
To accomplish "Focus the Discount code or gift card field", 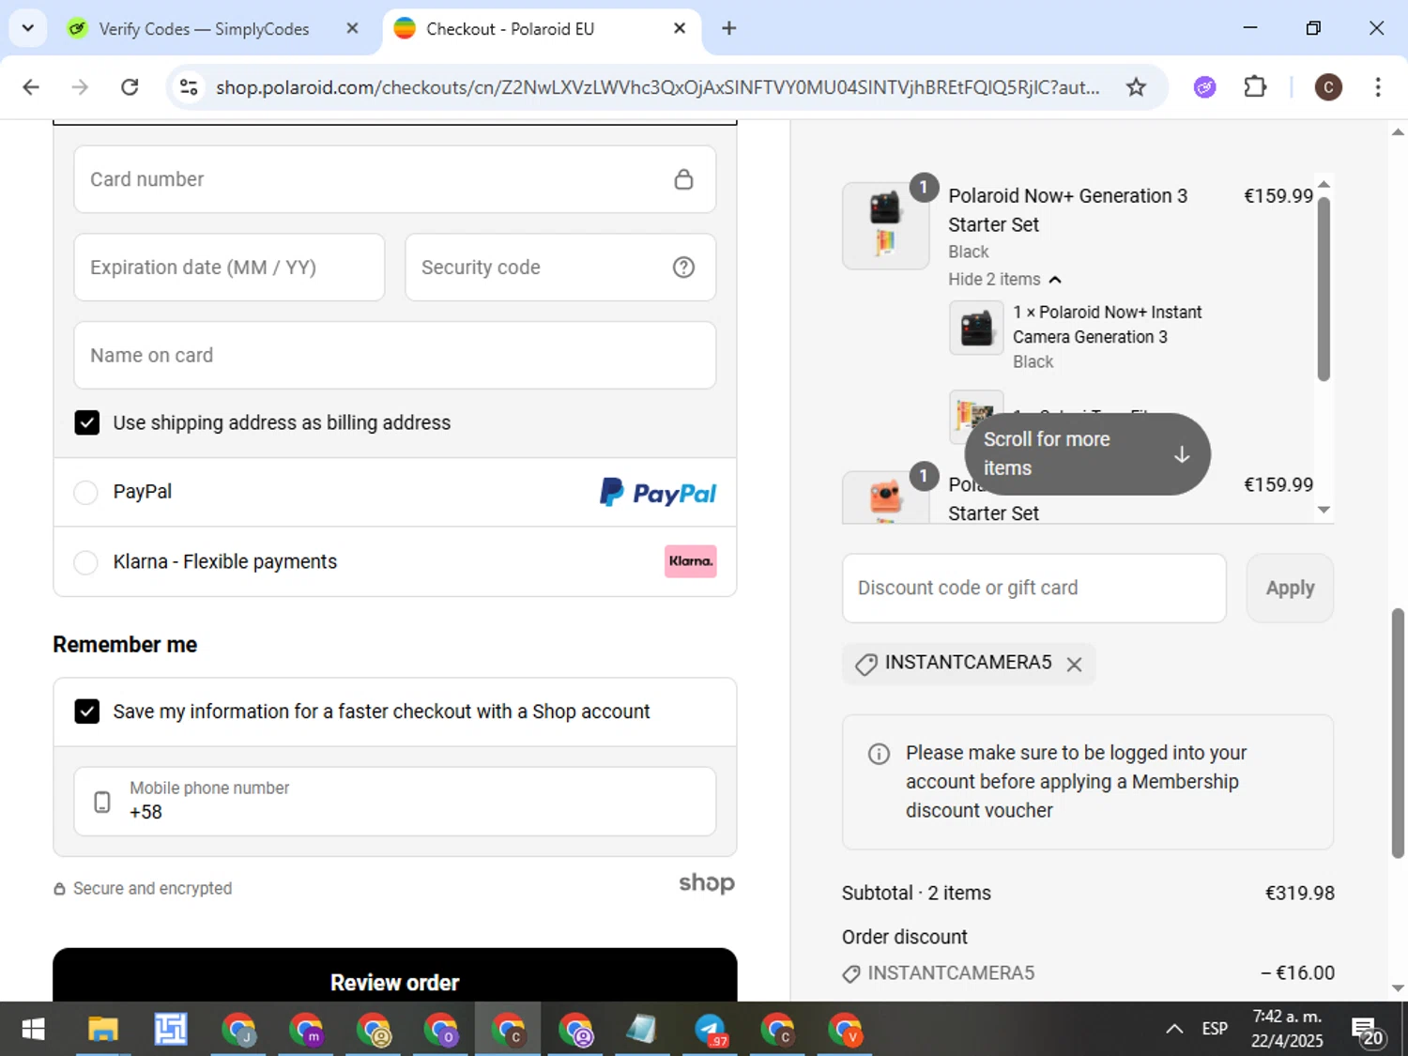I will tap(1034, 589).
